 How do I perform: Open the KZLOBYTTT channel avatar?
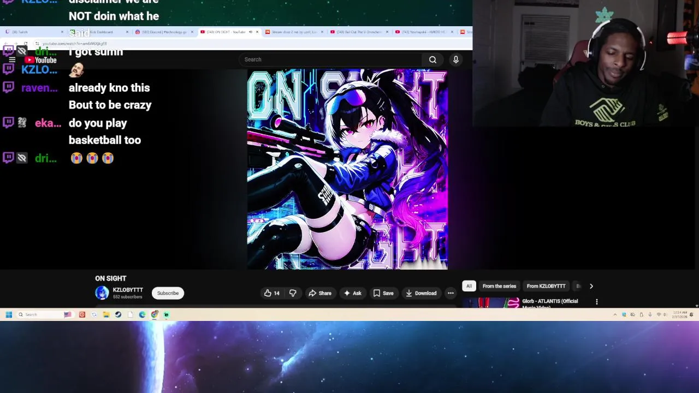tap(102, 293)
